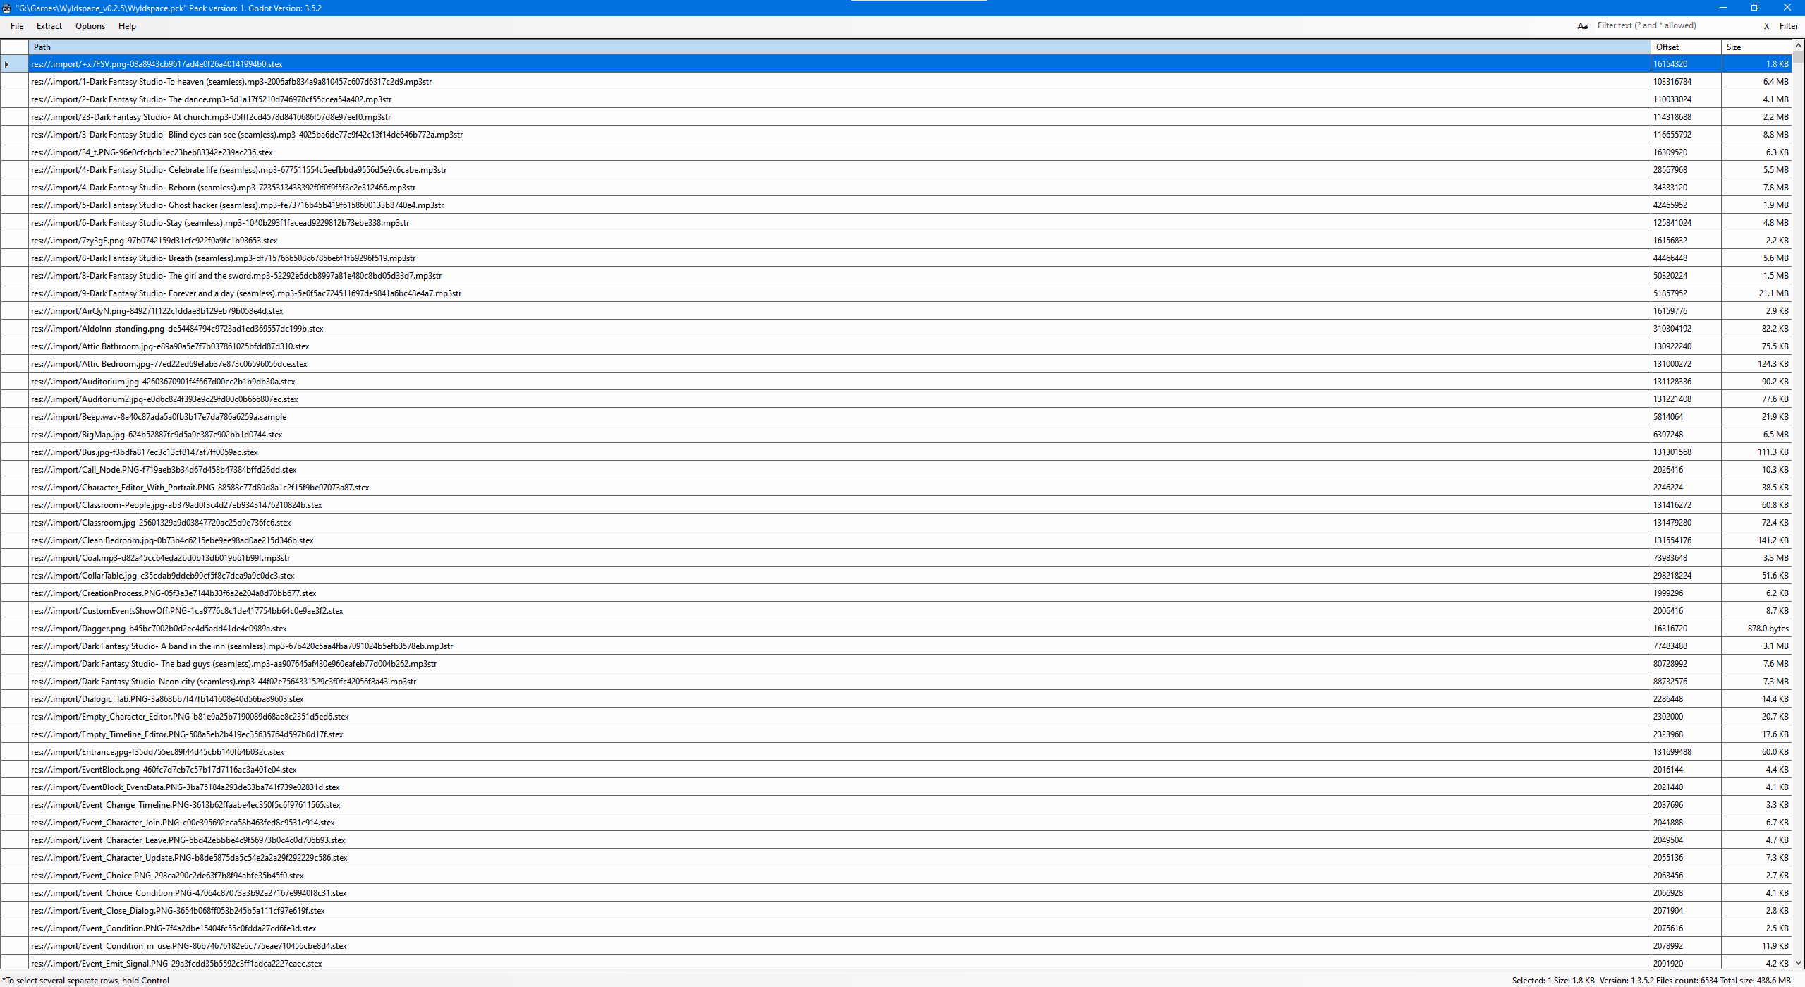Image resolution: width=1805 pixels, height=987 pixels.
Task: Click the application icon in title bar
Action: pyautogui.click(x=6, y=8)
